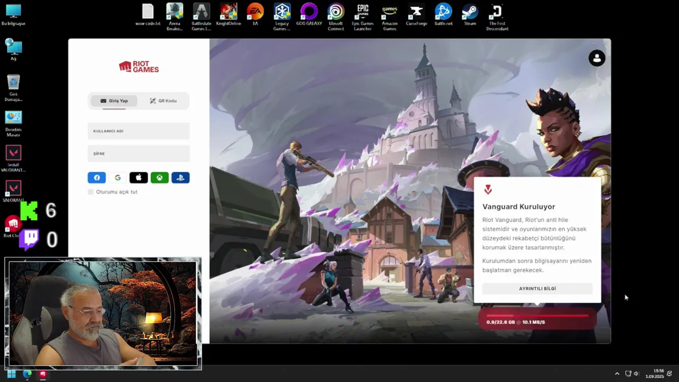This screenshot has width=679, height=382.
Task: Open Arena Breakout desktop shortcut
Action: coord(175,17)
